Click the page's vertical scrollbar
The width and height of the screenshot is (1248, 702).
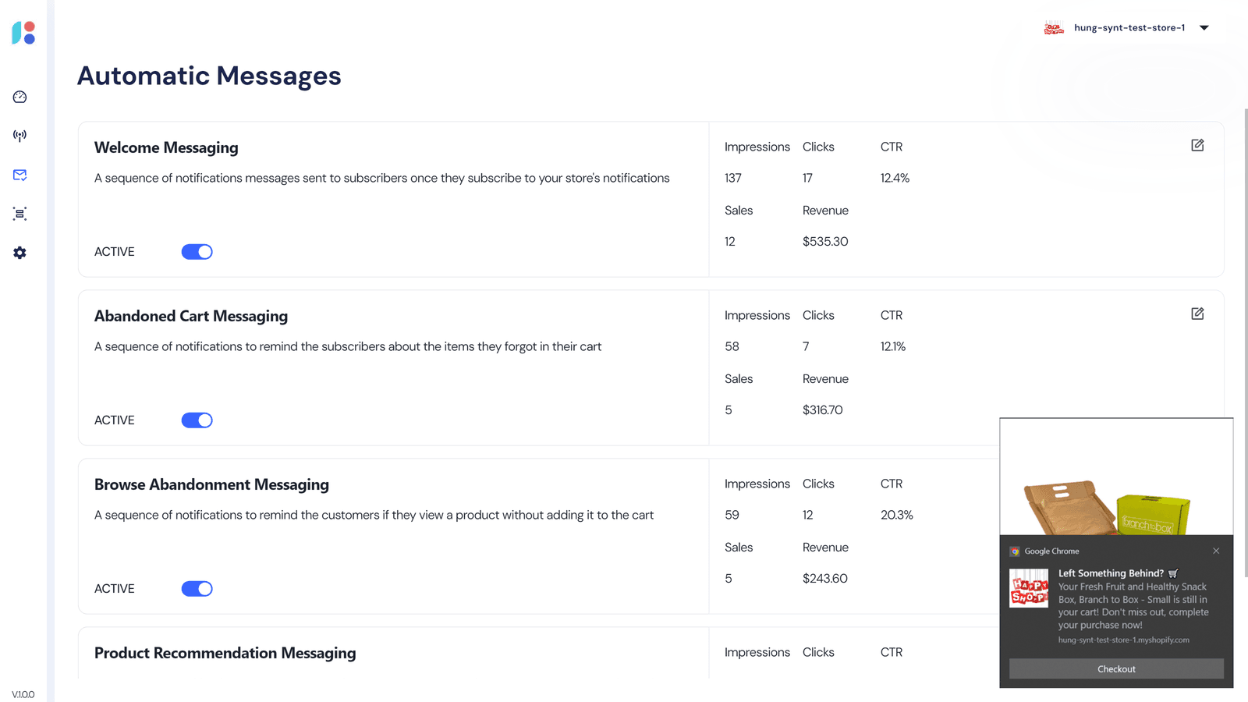click(x=1246, y=343)
